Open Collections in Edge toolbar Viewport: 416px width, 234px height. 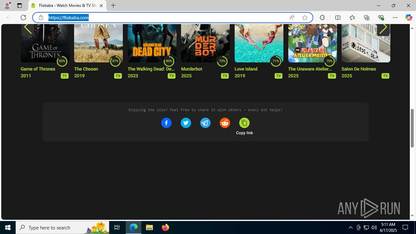(367, 18)
